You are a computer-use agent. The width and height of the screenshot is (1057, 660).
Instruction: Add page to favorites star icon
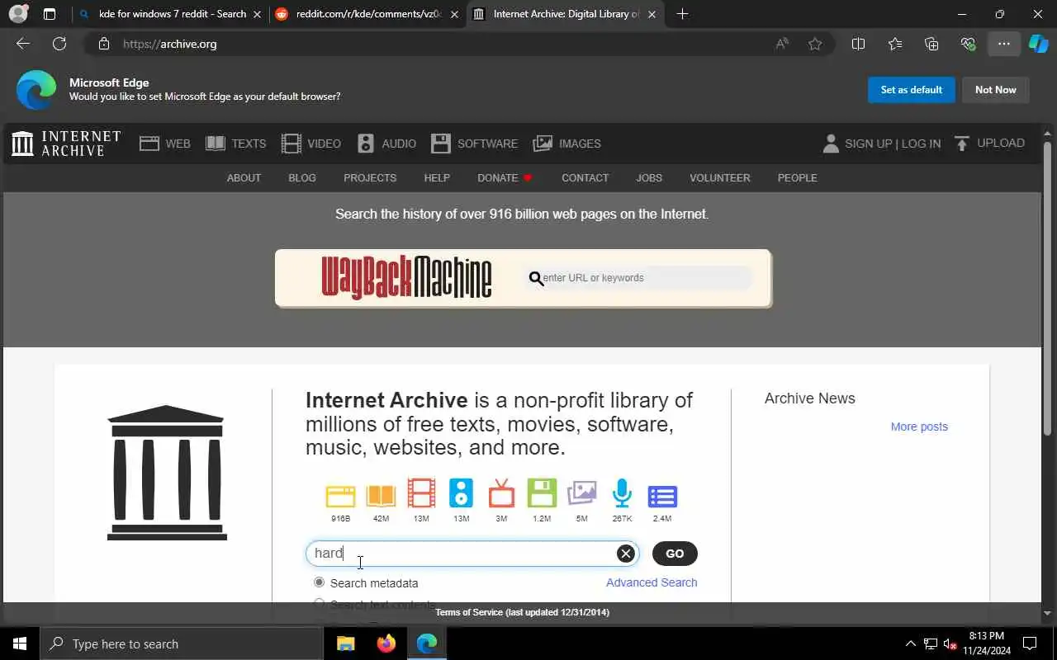tap(815, 44)
